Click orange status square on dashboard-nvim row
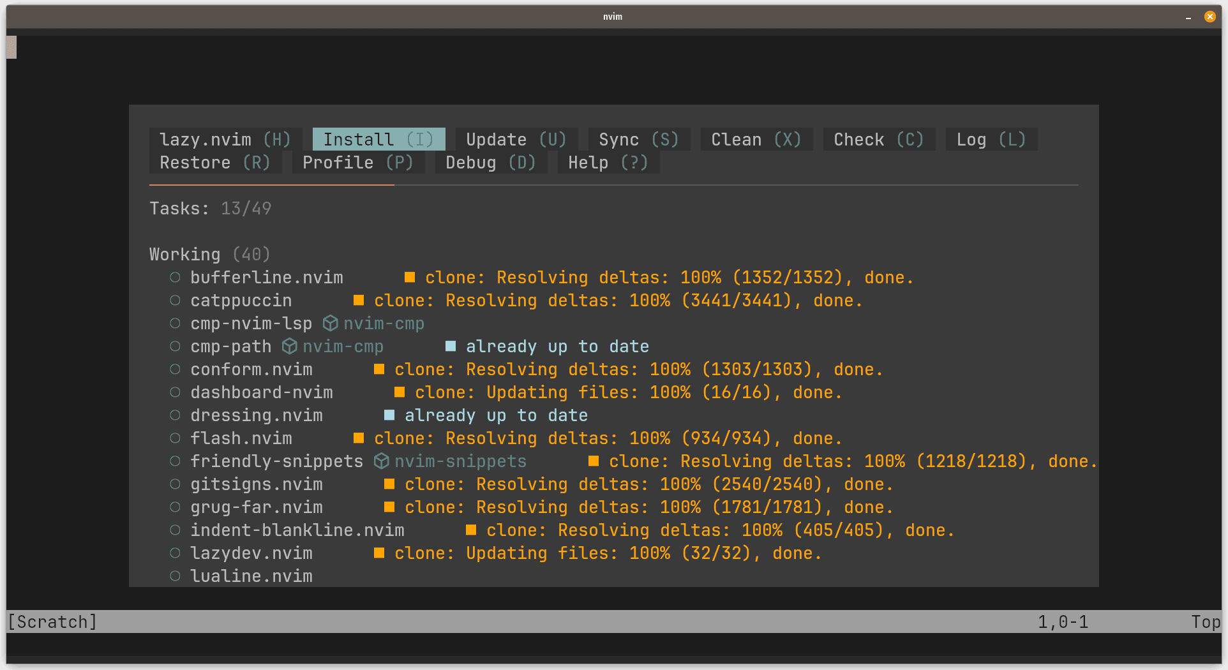 coord(400,392)
